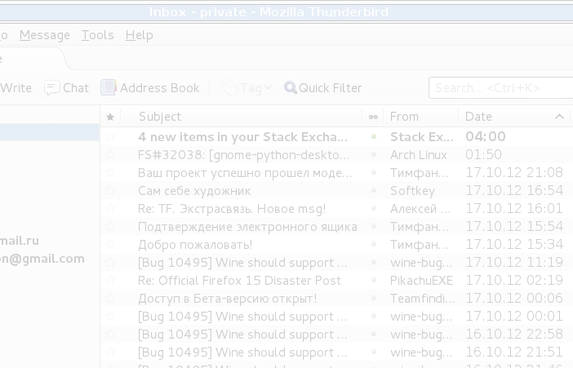Select the mail.ru account in folder pane
The height and width of the screenshot is (368, 573).
click(20, 241)
